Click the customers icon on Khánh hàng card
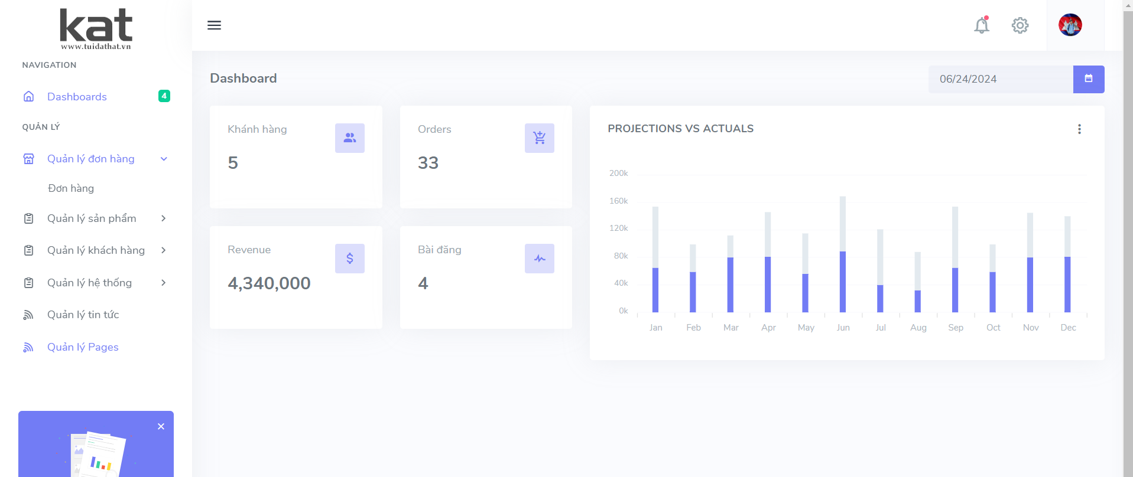Screen dimensions: 1133x477 pyautogui.click(x=350, y=138)
